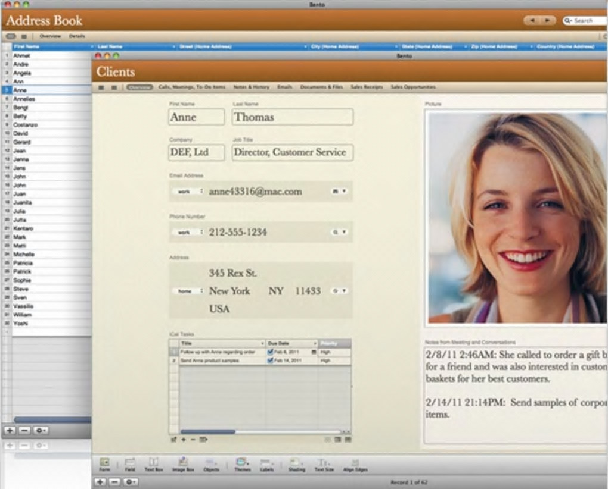The image size is (608, 489).
Task: Click the Last Name column header
Action: 136,47
